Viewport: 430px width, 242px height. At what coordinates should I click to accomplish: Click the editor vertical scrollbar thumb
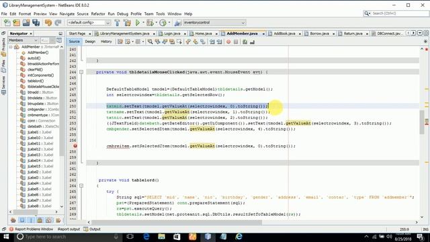pyautogui.click(x=422, y=122)
